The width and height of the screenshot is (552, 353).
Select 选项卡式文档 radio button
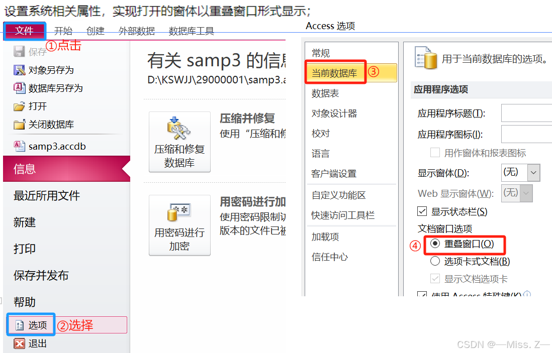point(435,261)
